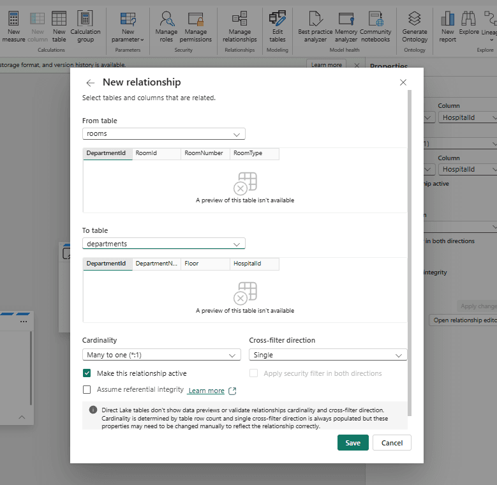Open the Calculation group tool
497x485 pixels.
click(x=85, y=27)
